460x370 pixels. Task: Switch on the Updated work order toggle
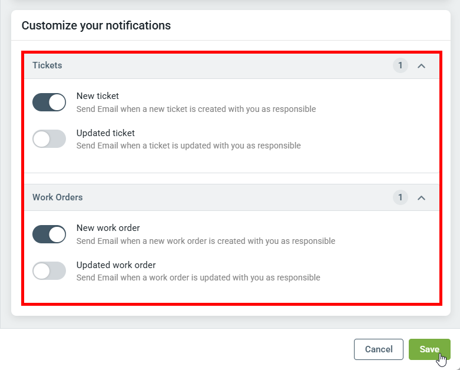coord(49,271)
